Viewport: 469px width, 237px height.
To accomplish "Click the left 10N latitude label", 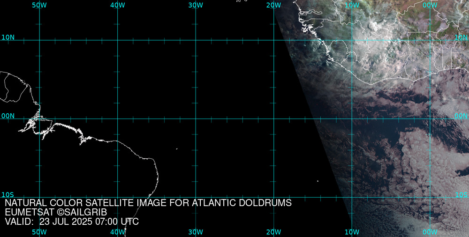I will point(8,37).
